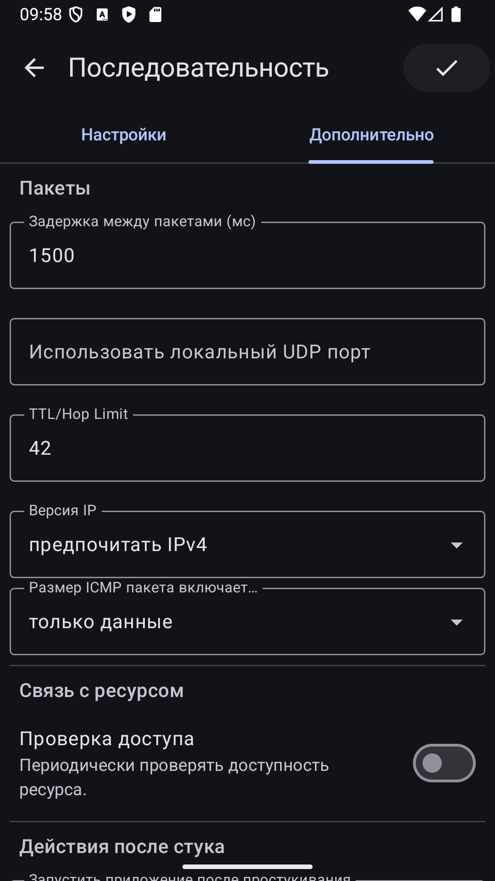The image size is (495, 881).
Task: Select the Дополнительно tab
Action: [x=371, y=134]
